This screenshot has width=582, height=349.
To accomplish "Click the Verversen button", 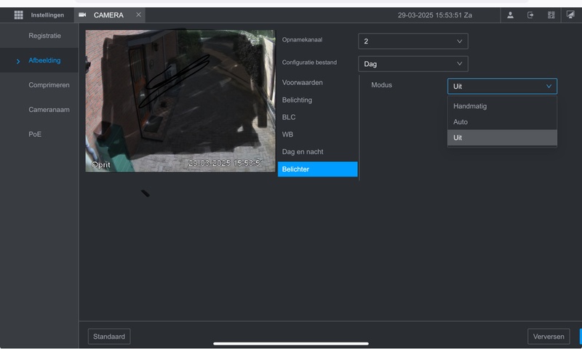I will (x=548, y=337).
